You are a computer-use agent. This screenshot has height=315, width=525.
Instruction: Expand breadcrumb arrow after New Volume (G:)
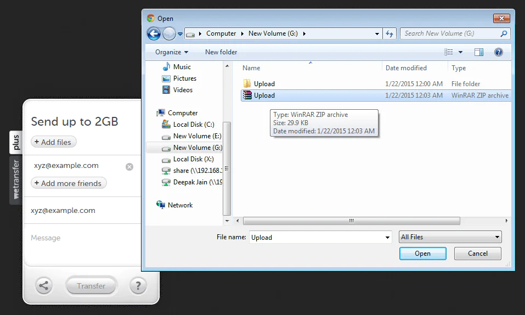tap(304, 33)
